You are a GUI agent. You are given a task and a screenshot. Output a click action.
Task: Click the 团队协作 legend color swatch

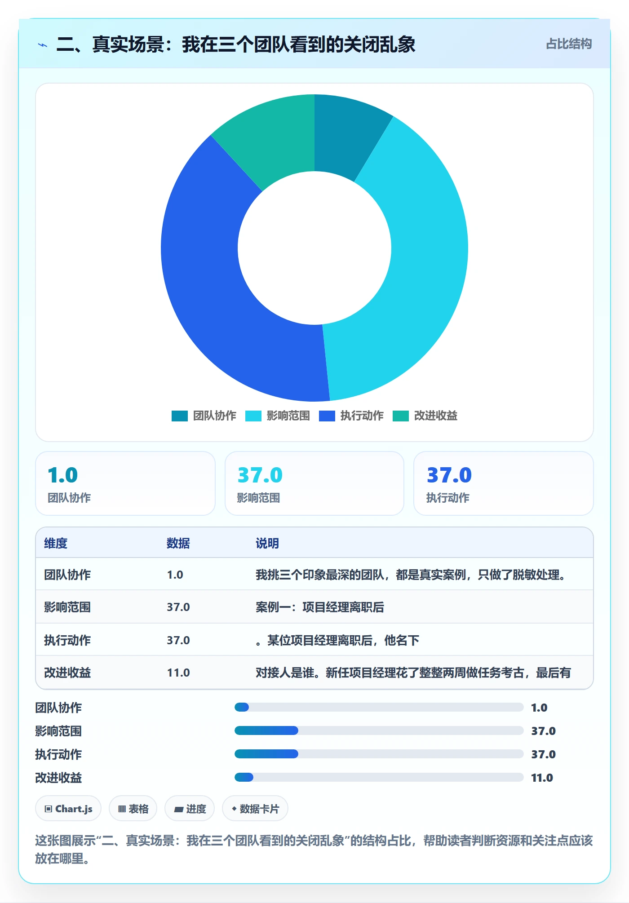click(180, 416)
